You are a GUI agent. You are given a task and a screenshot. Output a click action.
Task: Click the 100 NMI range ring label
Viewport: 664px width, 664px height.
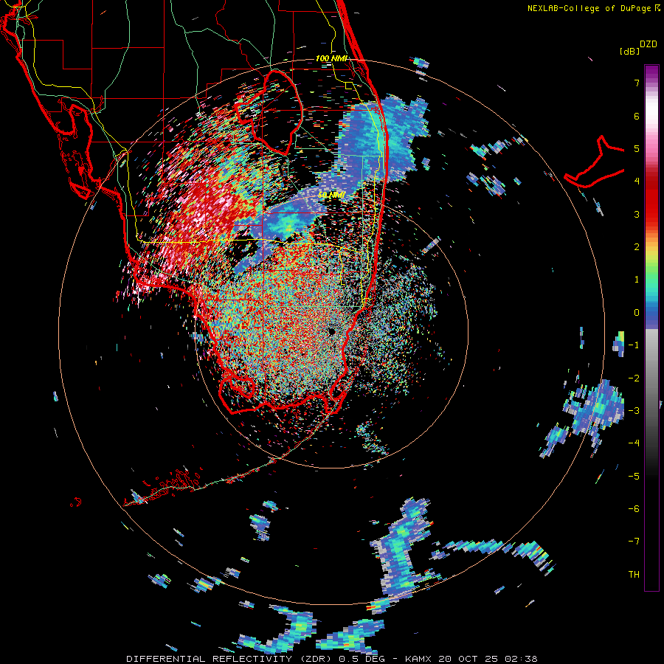pyautogui.click(x=331, y=58)
